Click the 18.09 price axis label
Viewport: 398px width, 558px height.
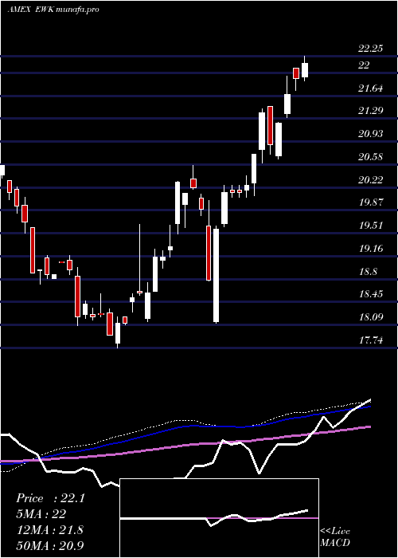371,317
